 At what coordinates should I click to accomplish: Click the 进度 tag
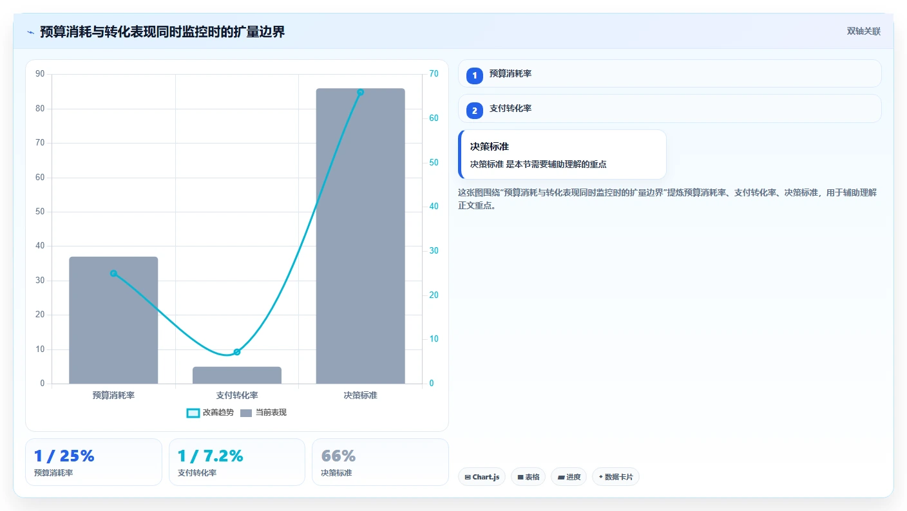pyautogui.click(x=569, y=477)
